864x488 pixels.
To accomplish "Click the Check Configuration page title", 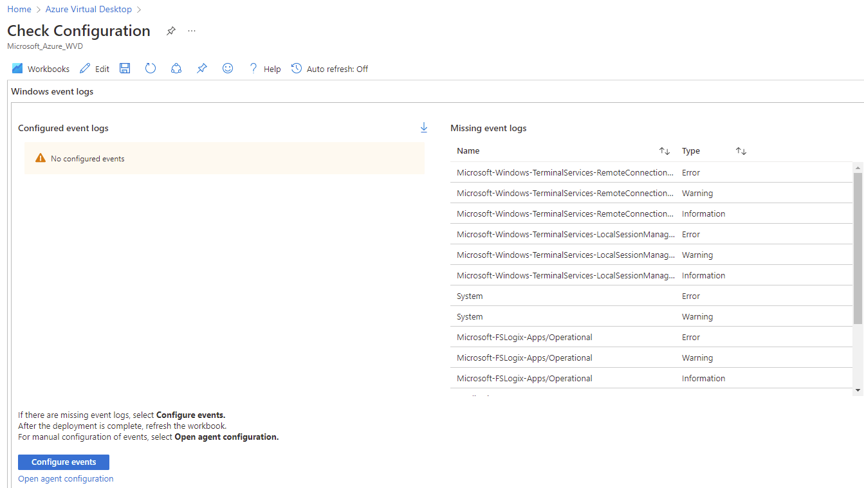I will pyautogui.click(x=78, y=31).
